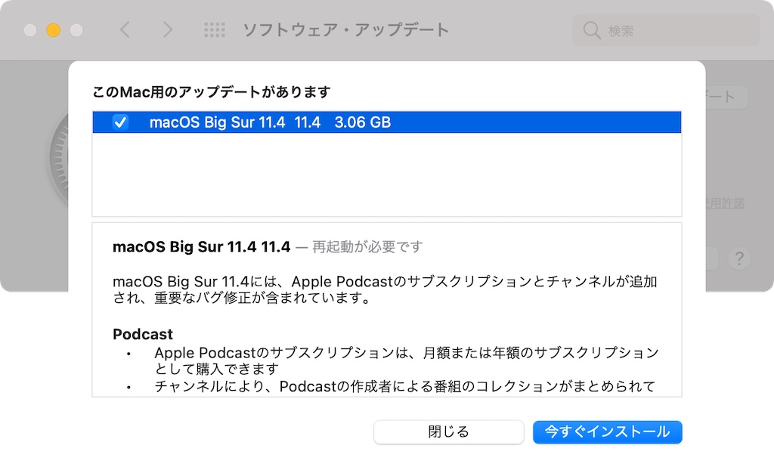The width and height of the screenshot is (774, 467).
Task: Click the bullet starting with チャンネルにより
Action: pos(405,386)
